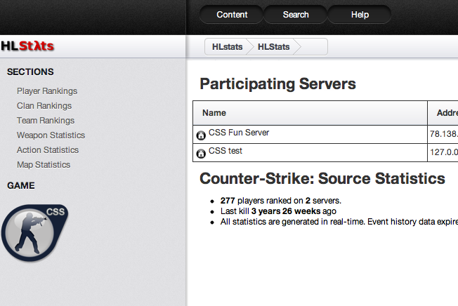Open the CSS Fun Server entry
458x306 pixels.
click(x=239, y=133)
